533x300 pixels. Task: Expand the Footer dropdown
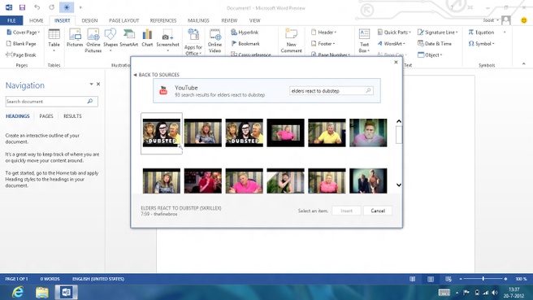323,44
